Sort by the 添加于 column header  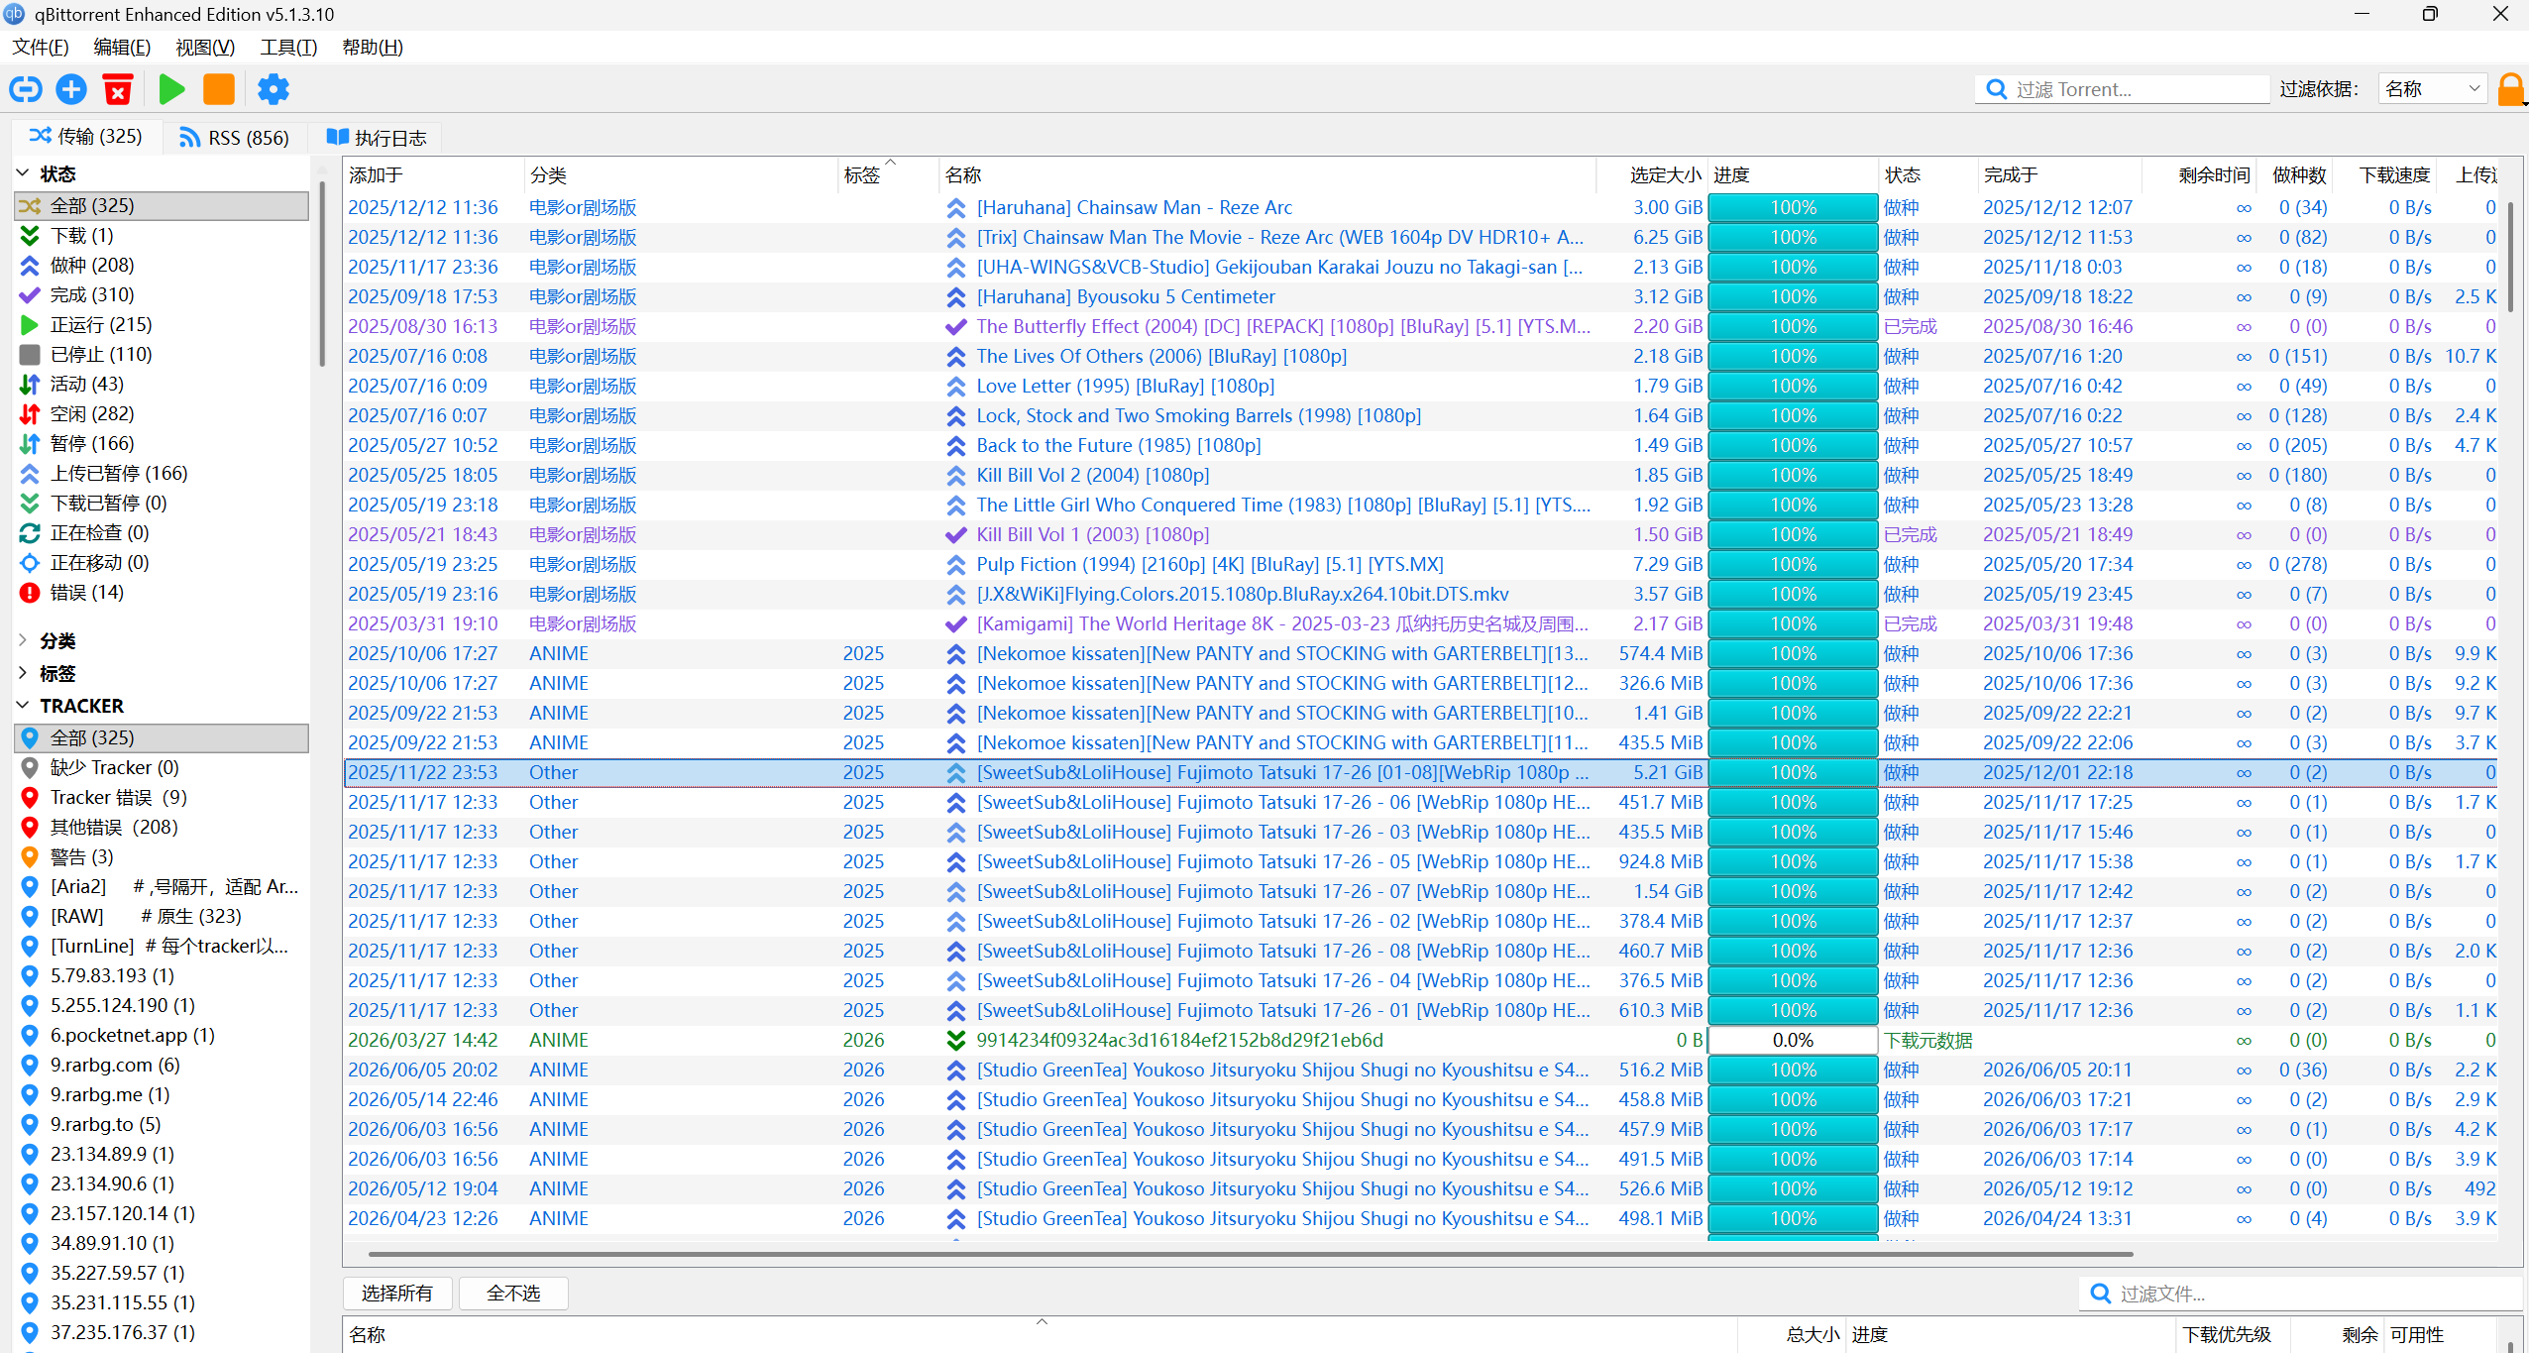433,175
